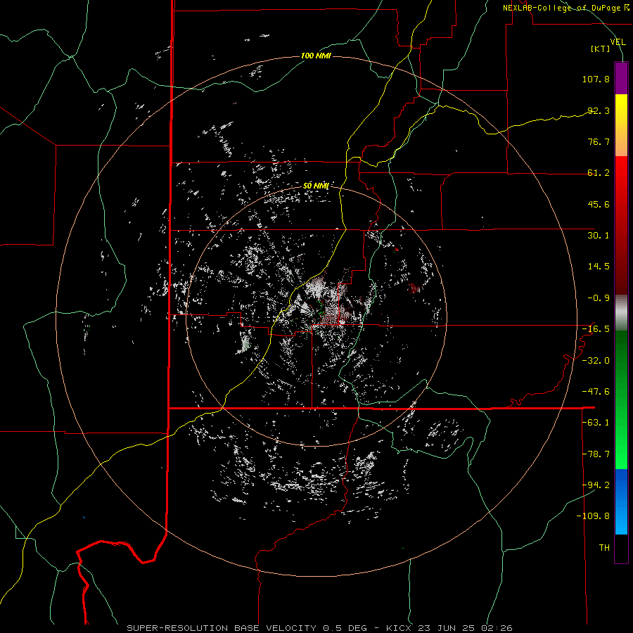Click the -94.2 legend value
This screenshot has width=633, height=633.
(596, 485)
